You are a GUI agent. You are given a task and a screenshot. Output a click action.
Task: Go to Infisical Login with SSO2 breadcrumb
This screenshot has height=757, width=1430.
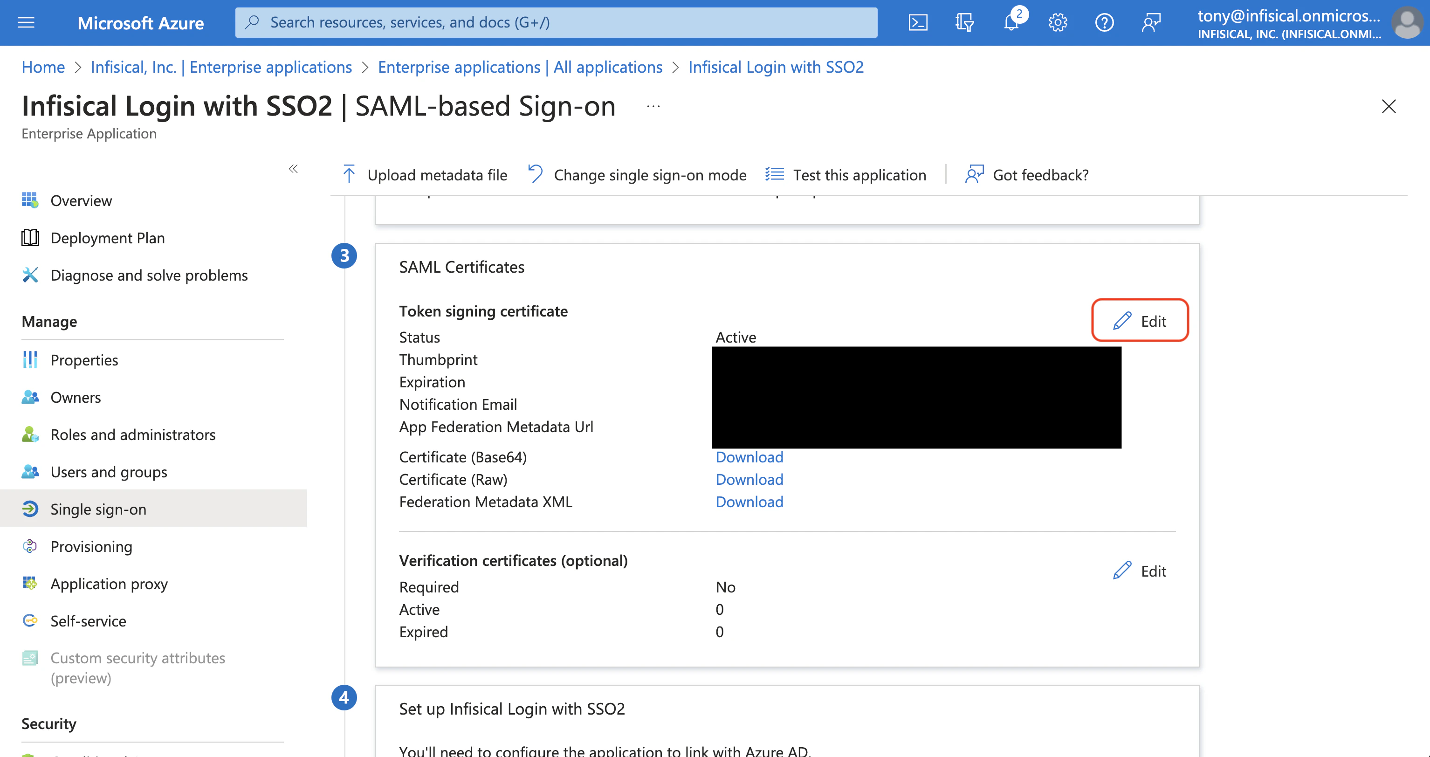[x=776, y=67]
